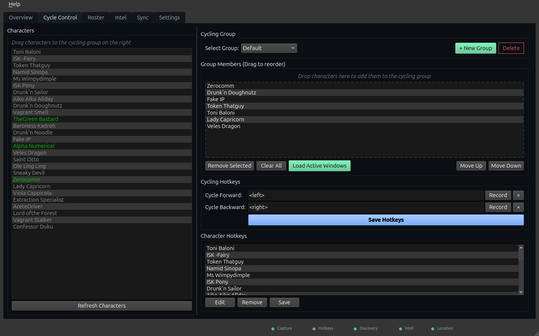
Task: Switch to the Overview tab
Action: click(x=21, y=18)
